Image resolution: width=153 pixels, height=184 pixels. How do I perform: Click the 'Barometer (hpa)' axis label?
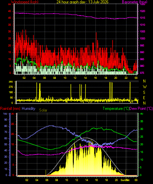click(x=135, y=2)
